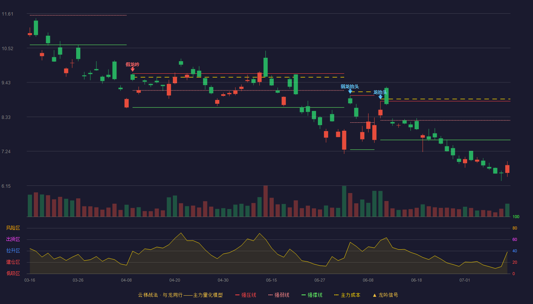Toggle the 强压线 legend item

246,295
